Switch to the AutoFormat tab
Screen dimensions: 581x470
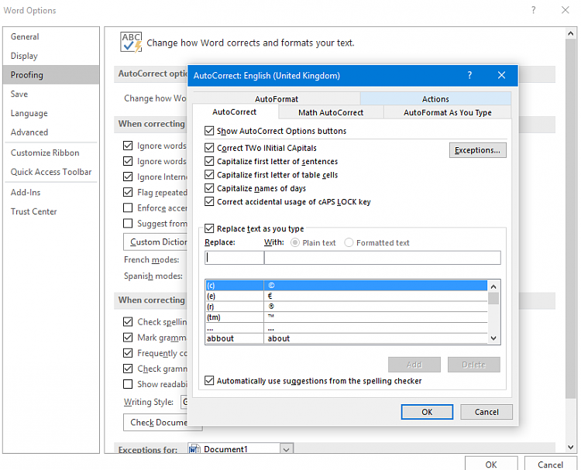click(277, 99)
